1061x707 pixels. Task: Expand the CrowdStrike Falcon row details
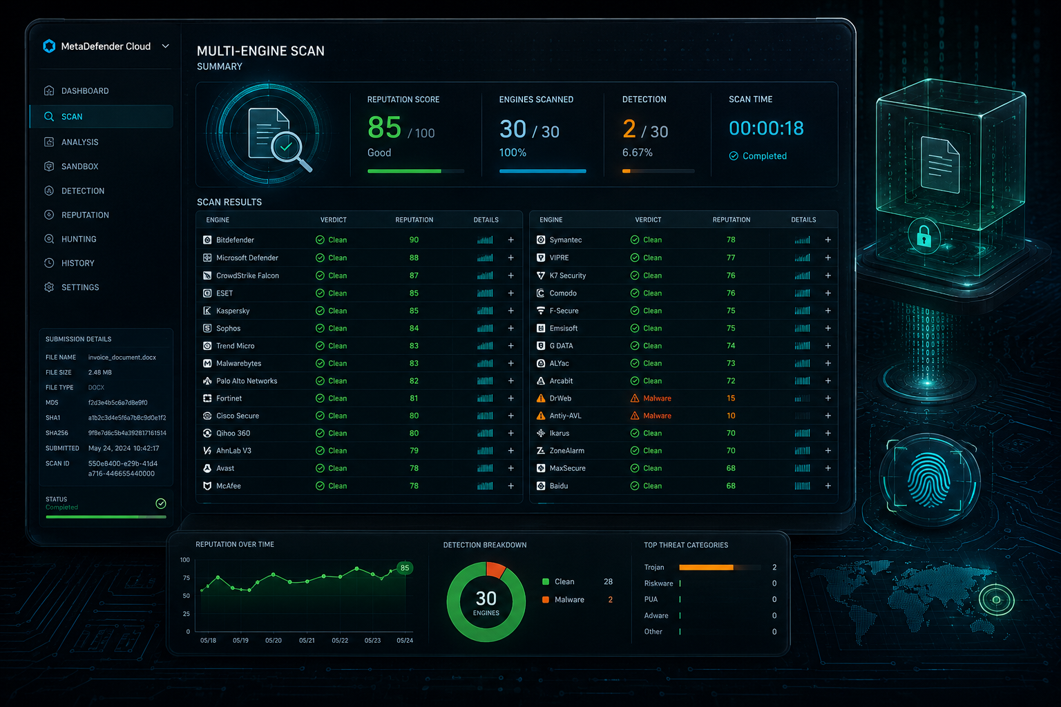pos(511,275)
